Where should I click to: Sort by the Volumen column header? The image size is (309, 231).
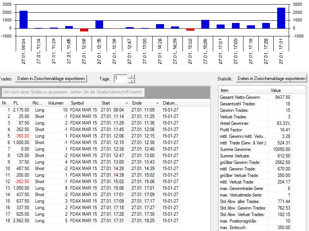(x=57, y=103)
